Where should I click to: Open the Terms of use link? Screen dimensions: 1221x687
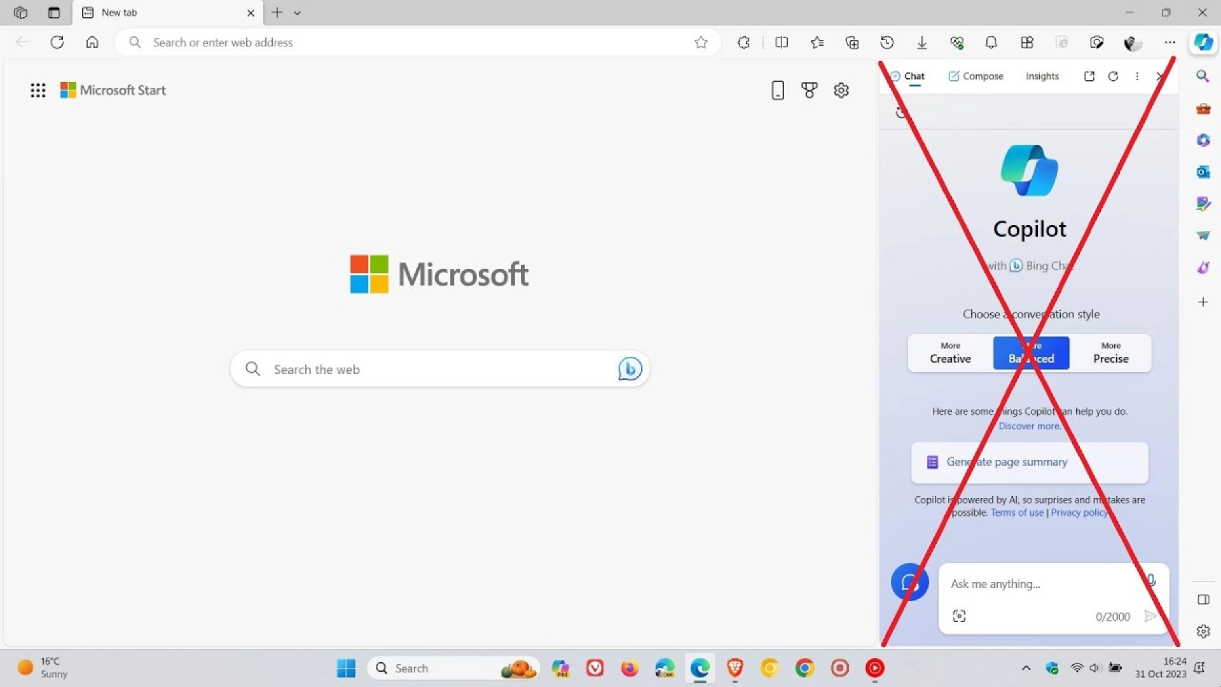(1017, 513)
